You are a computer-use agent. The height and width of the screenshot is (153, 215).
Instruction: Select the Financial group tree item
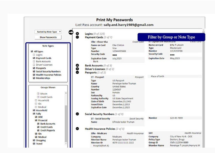coord(42,120)
